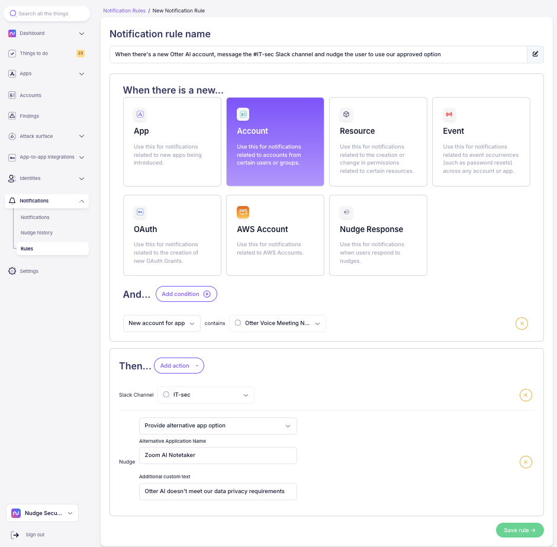Click the Notifications bell icon
Image resolution: width=557 pixels, height=547 pixels.
coord(12,201)
